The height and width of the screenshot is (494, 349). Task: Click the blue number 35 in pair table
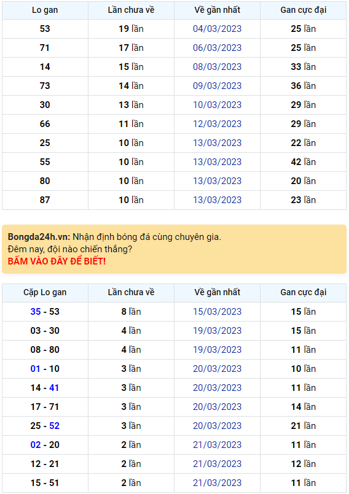(x=36, y=312)
